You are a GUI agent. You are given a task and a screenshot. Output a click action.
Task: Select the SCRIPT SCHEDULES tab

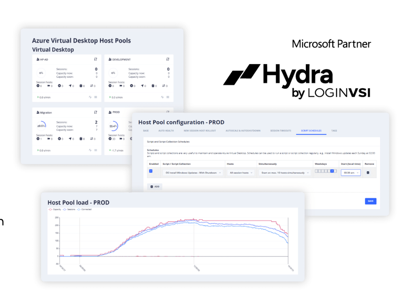tap(311, 130)
